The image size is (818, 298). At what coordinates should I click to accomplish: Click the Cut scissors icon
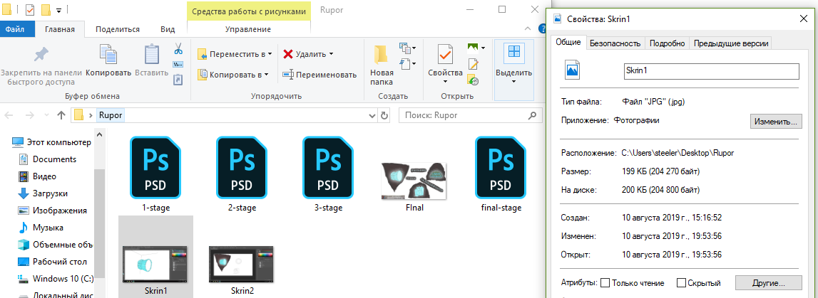click(178, 49)
